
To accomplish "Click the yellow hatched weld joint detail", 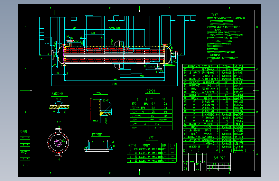I will [x=59, y=107].
